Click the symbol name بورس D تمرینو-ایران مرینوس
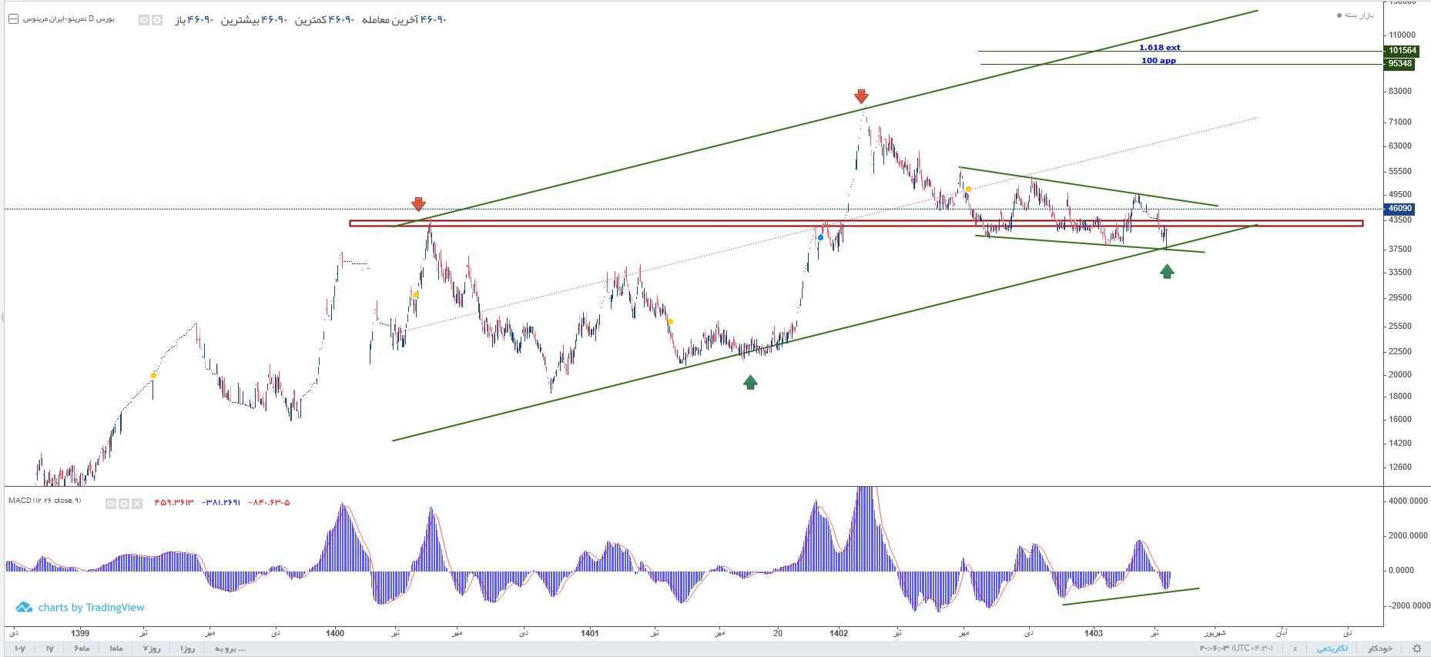This screenshot has height=657, width=1431. point(69,18)
